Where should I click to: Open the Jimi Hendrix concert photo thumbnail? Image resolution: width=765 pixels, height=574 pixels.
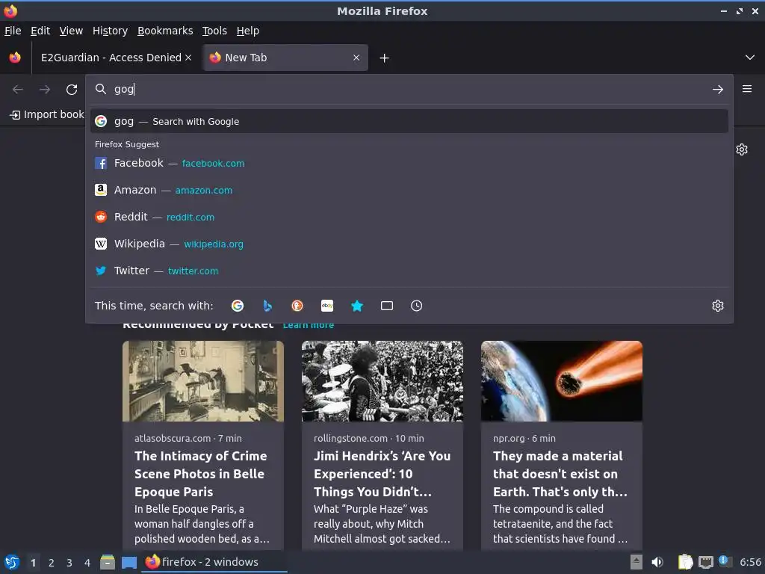pyautogui.click(x=382, y=381)
